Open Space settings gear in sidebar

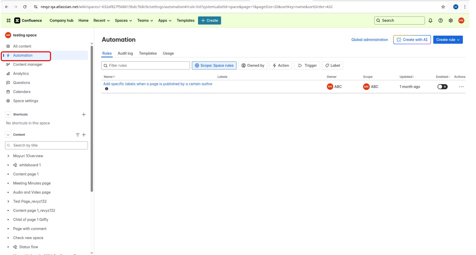coord(25,101)
